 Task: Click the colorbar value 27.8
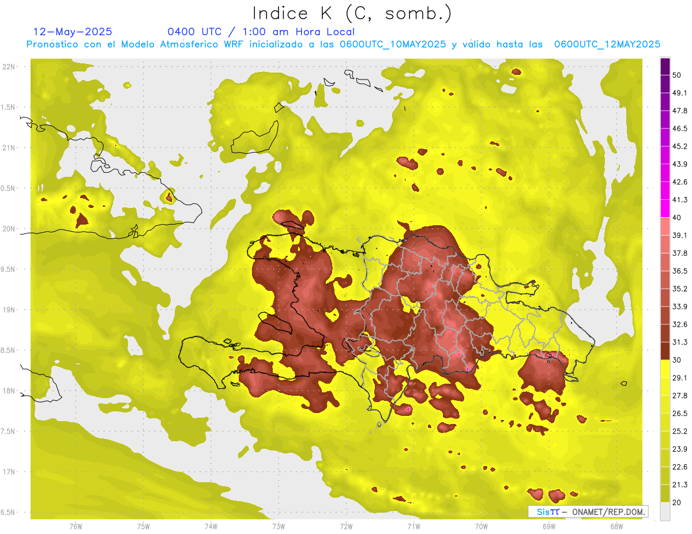click(679, 396)
